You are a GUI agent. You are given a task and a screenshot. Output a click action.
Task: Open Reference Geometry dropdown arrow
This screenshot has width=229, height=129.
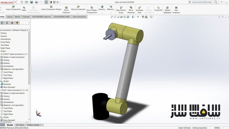111,13
